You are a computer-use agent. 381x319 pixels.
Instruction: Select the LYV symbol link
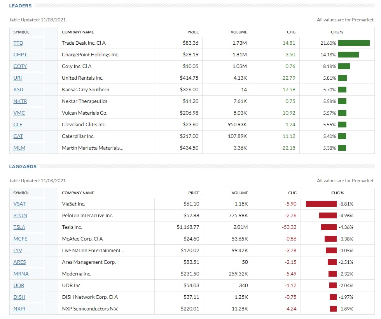click(18, 251)
